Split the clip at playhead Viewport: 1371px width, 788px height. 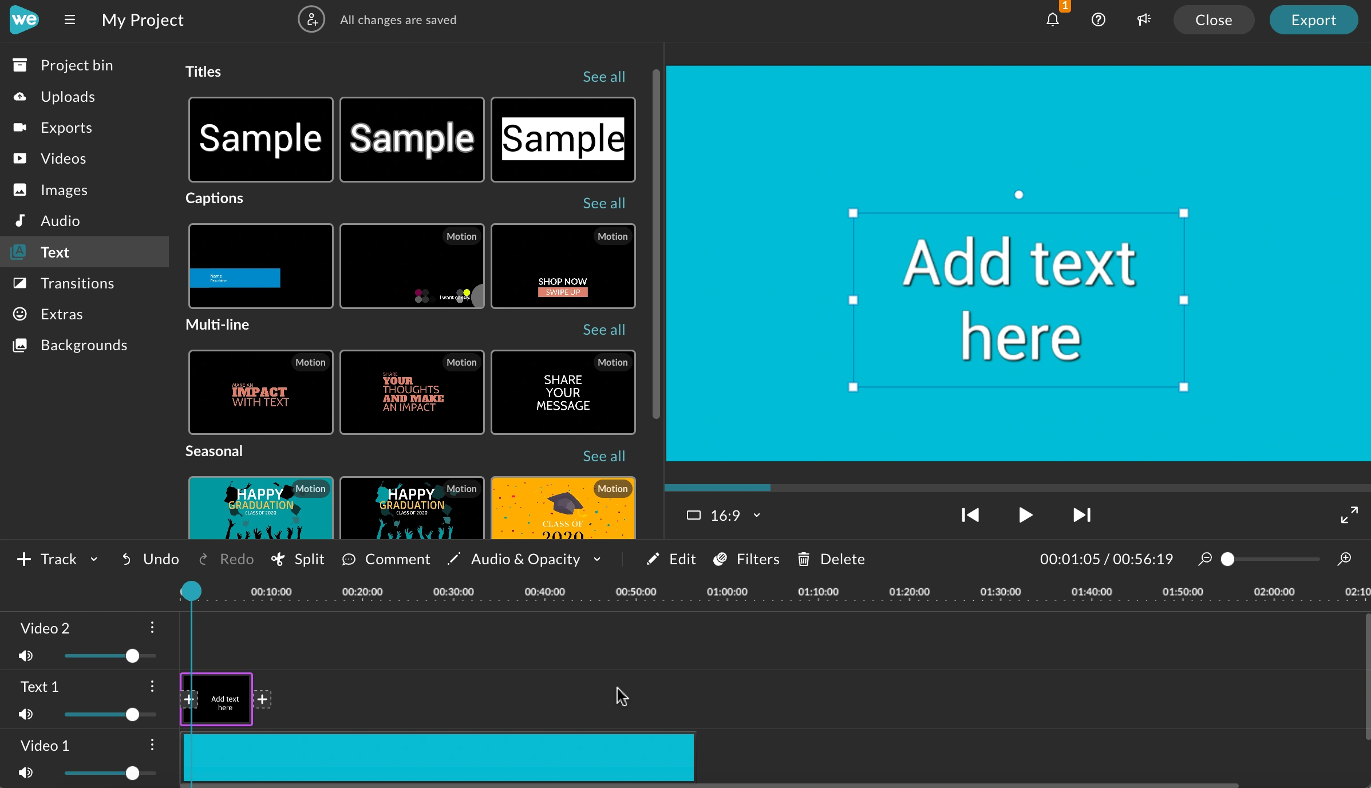pyautogui.click(x=298, y=559)
